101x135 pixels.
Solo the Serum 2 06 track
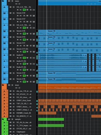tap(14, 79)
